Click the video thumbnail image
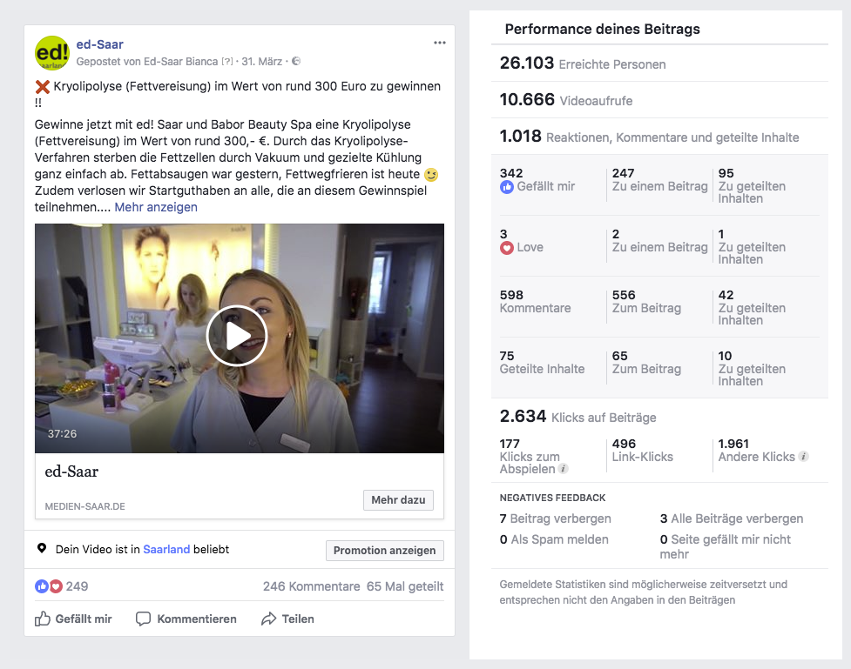This screenshot has width=851, height=669. [240, 338]
